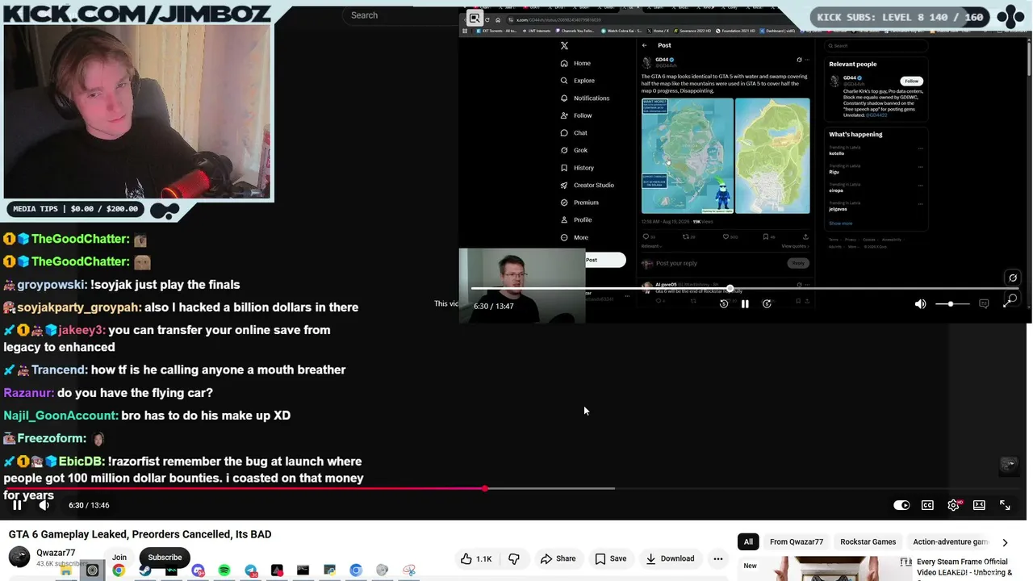Open Steam from the taskbar
The width and height of the screenshot is (1033, 581).
145,571
